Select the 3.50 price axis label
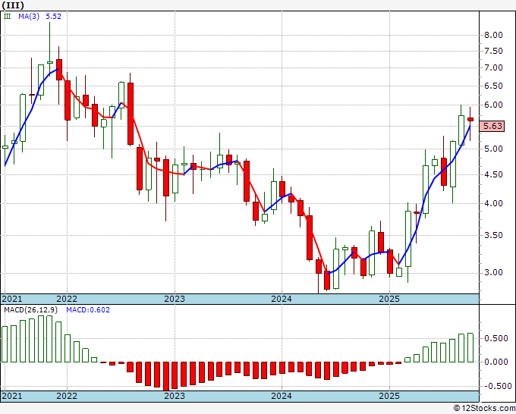The height and width of the screenshot is (414, 516). click(493, 235)
